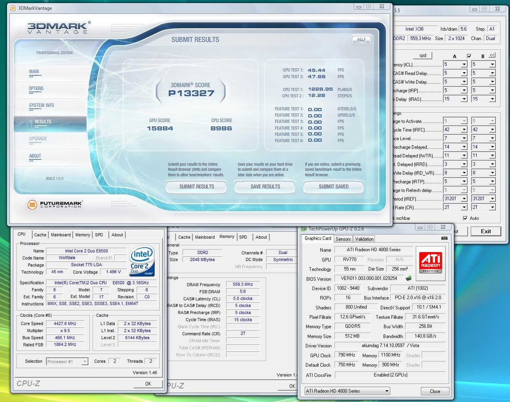Screen dimensions: 510x402
Task: Select the Graphics Card tab in GPU-Z
Action: 318,238
